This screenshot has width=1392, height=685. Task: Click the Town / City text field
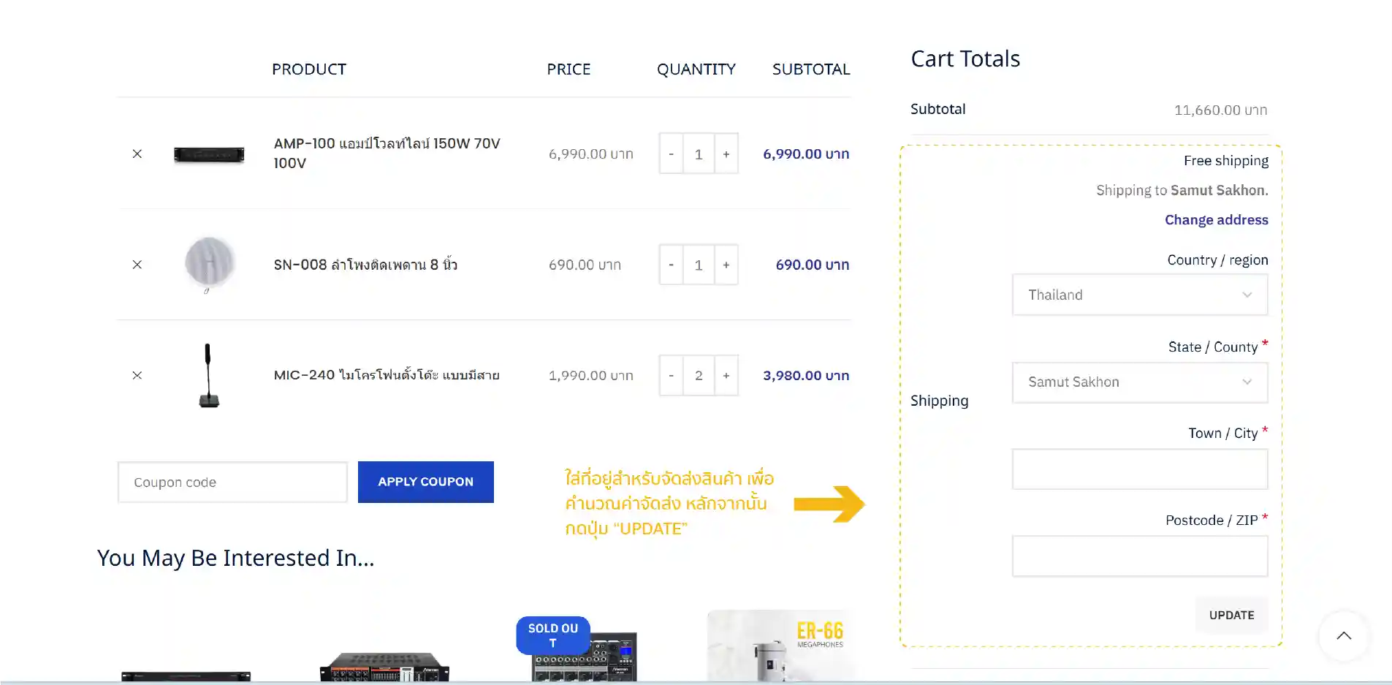click(x=1139, y=469)
